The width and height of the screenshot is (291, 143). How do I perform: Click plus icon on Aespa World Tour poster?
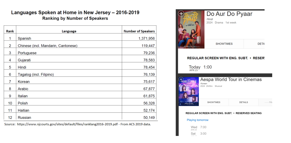(181, 80)
